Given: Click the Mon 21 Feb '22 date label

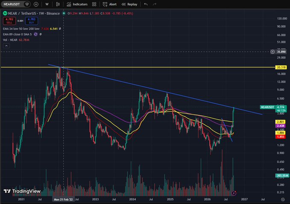Looking at the screenshot, I should (x=63, y=199).
